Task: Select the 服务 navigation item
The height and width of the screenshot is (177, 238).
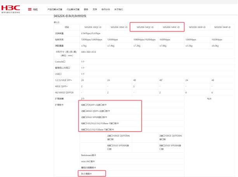Action: tap(86, 9)
